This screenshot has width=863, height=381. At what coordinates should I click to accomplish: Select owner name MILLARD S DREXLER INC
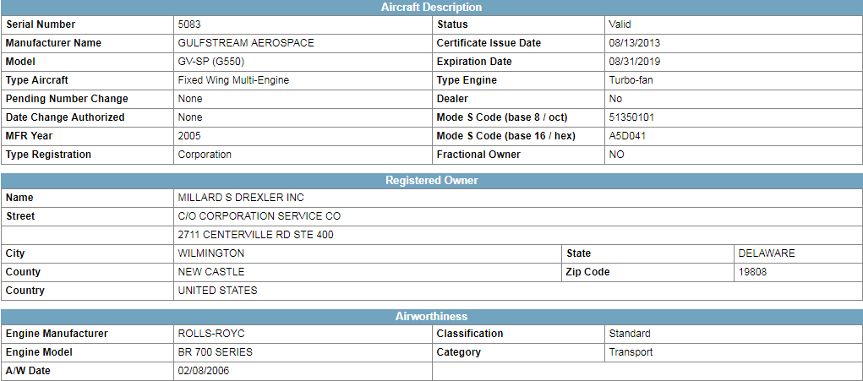pos(241,198)
